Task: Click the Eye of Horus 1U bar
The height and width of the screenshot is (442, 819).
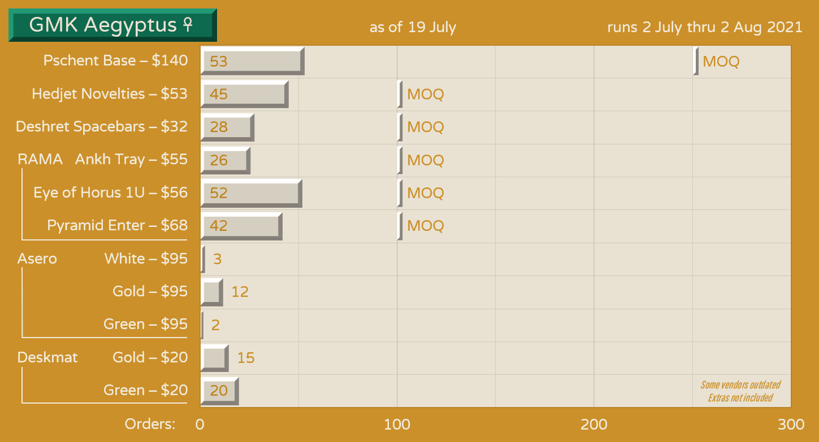Action: coord(251,192)
